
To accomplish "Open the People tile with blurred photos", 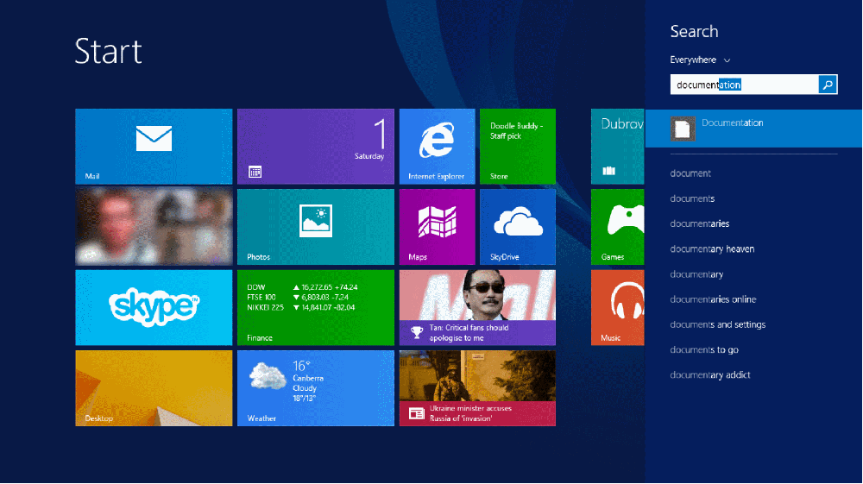I will pos(154,227).
